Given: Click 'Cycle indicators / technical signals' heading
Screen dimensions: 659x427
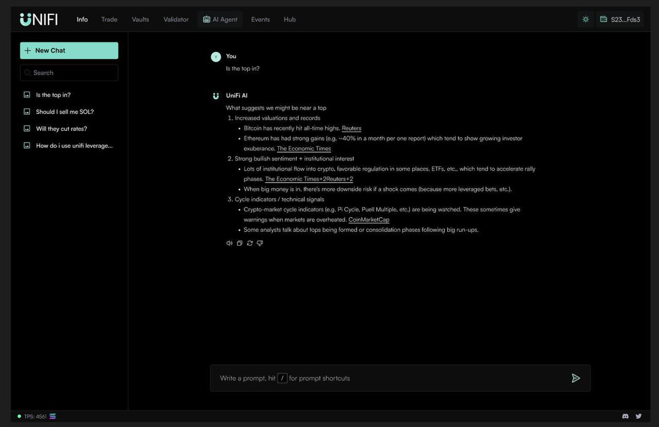Looking at the screenshot, I should point(280,199).
